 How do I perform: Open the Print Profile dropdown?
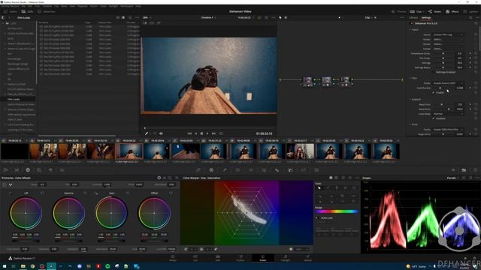[448, 130]
